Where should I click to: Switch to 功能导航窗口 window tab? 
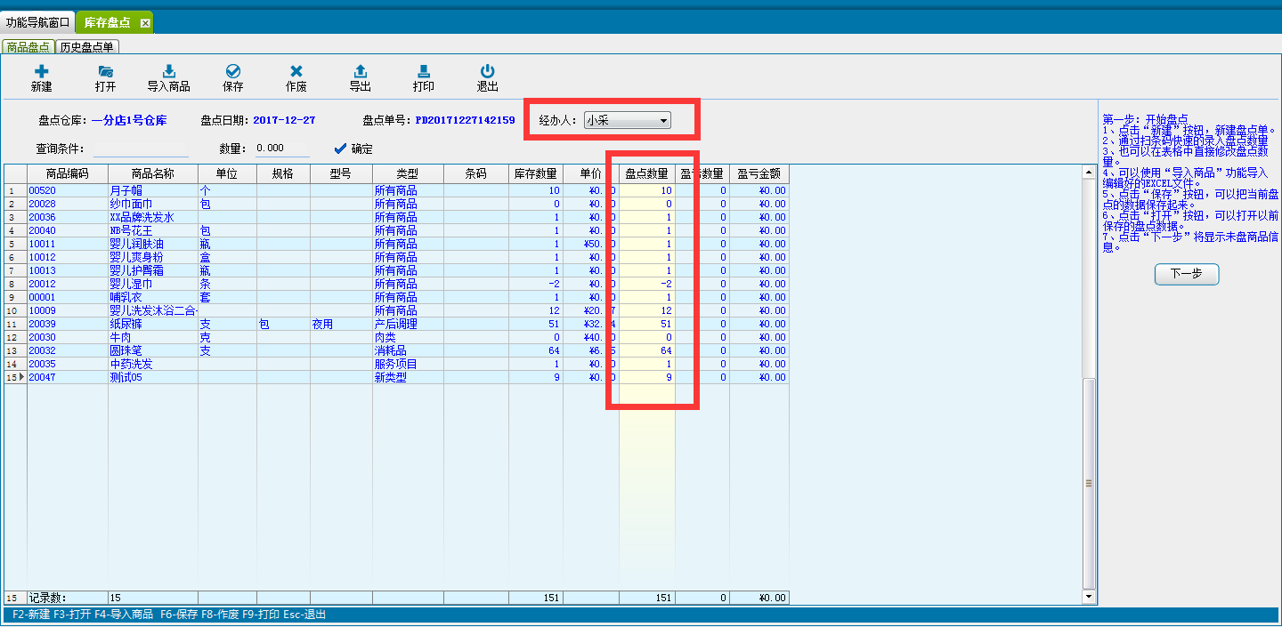tap(37, 21)
